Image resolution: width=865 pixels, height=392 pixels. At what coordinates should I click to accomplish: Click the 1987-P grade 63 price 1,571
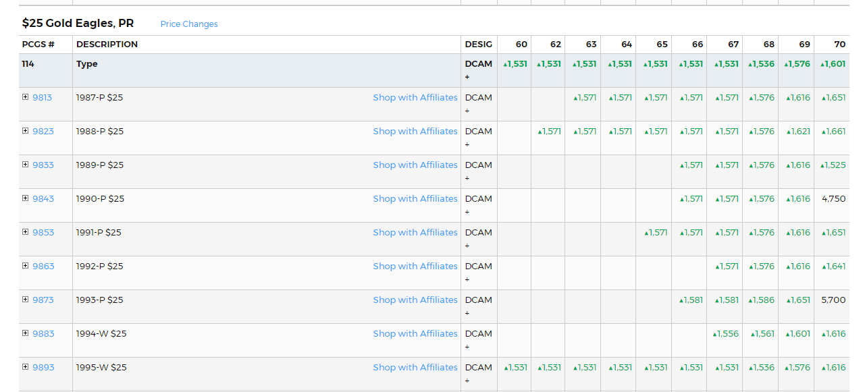point(585,97)
